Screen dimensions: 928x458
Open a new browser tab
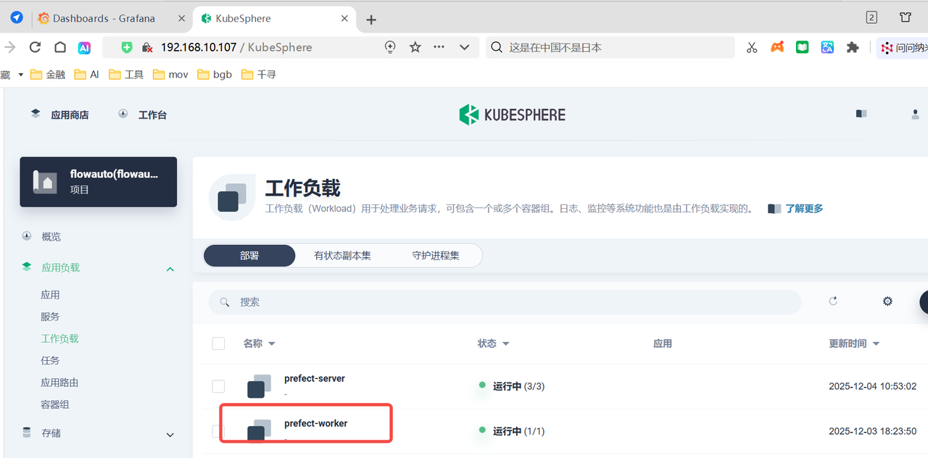[371, 20]
